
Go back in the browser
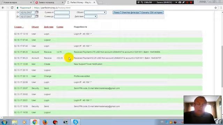click(x=3, y=8)
